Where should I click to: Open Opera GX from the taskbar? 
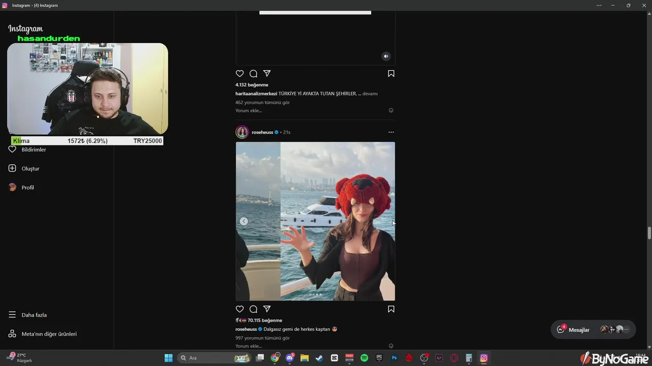coord(454,358)
